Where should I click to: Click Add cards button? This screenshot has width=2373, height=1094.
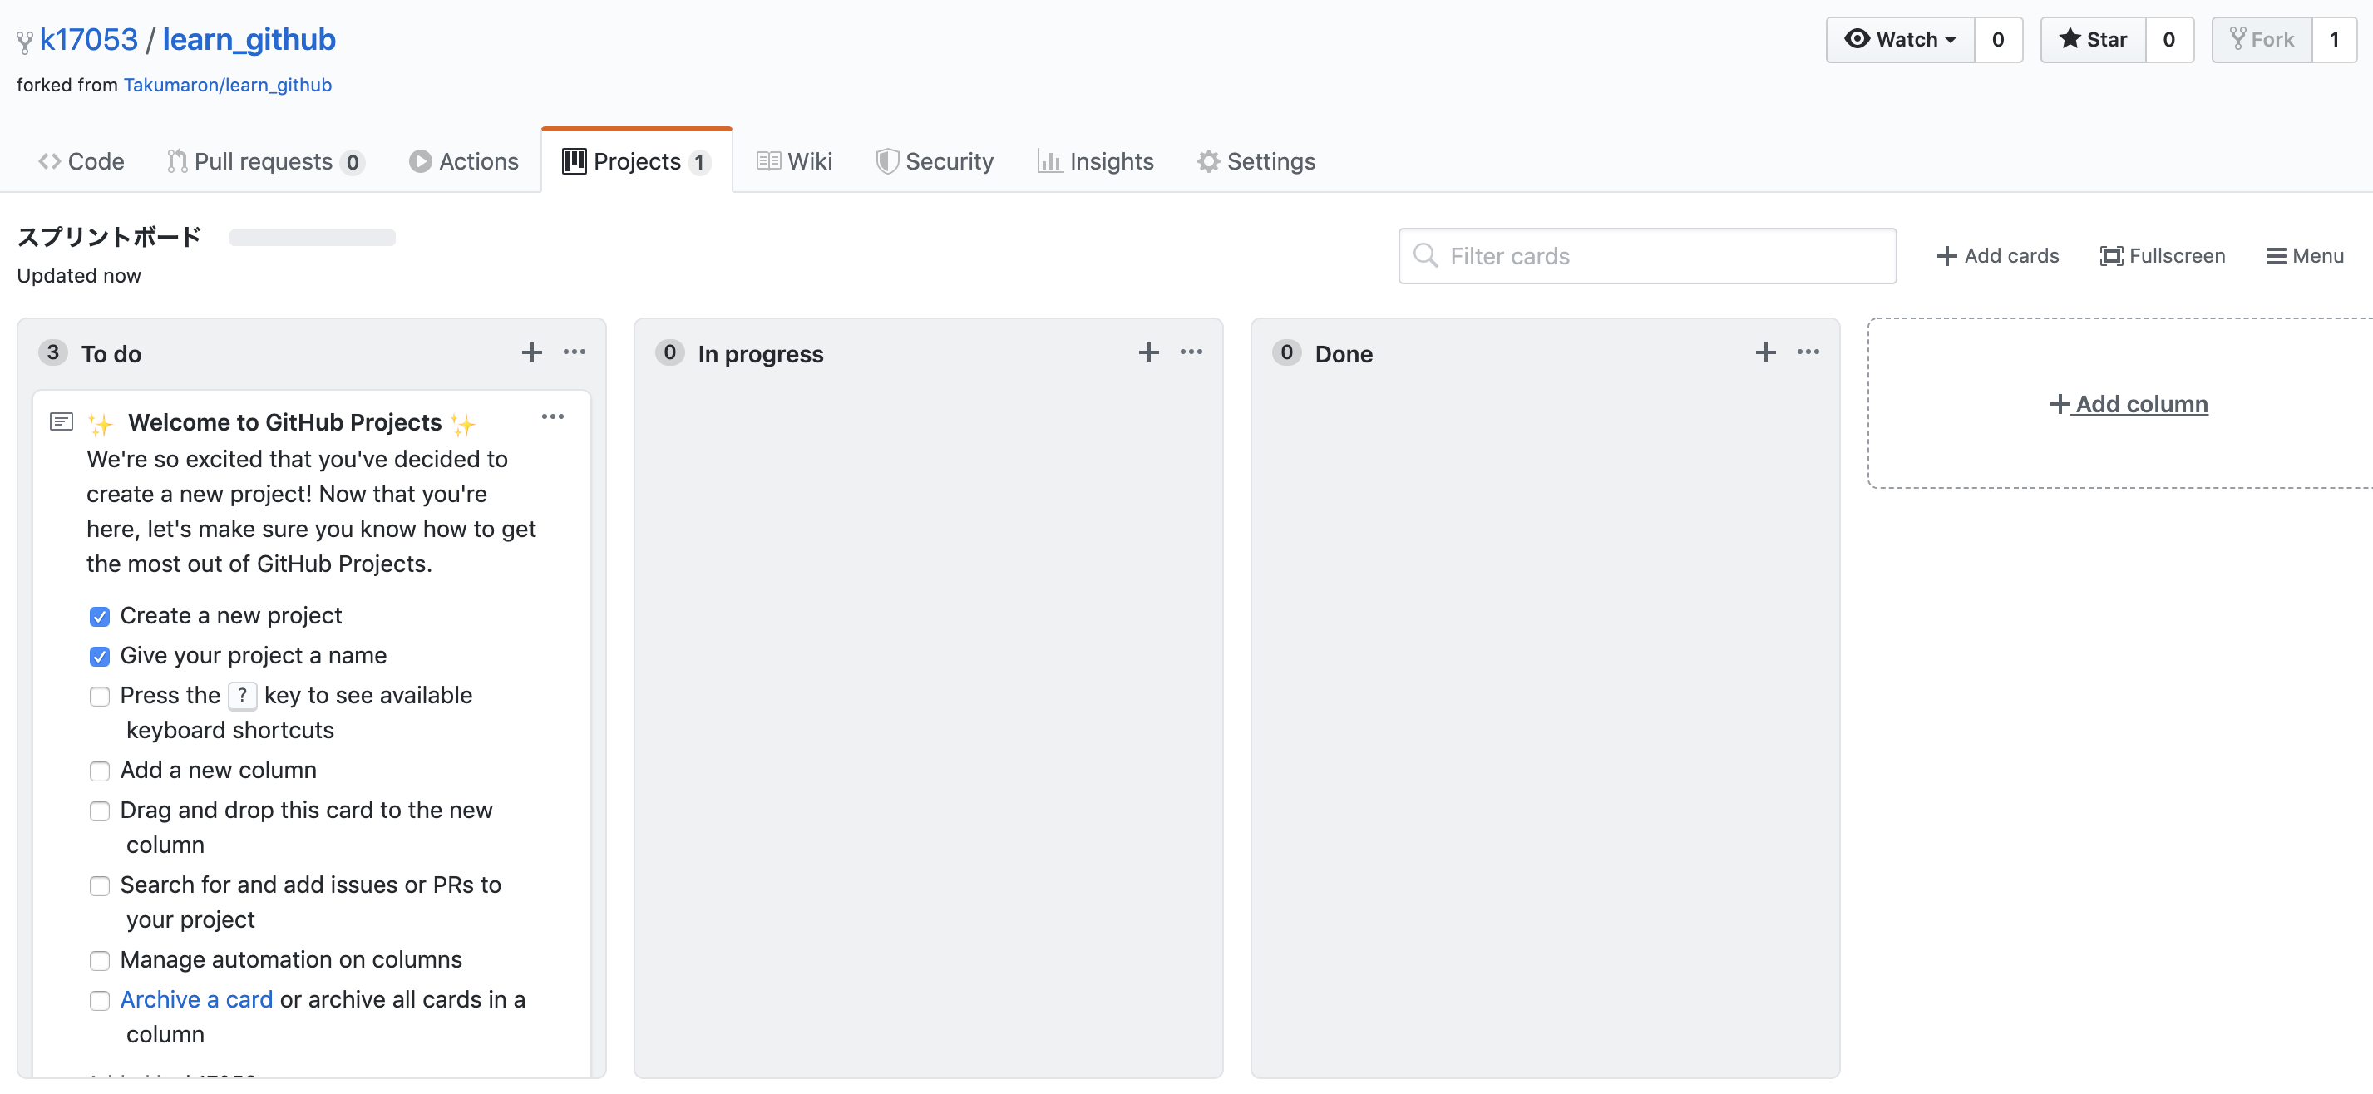(1997, 255)
